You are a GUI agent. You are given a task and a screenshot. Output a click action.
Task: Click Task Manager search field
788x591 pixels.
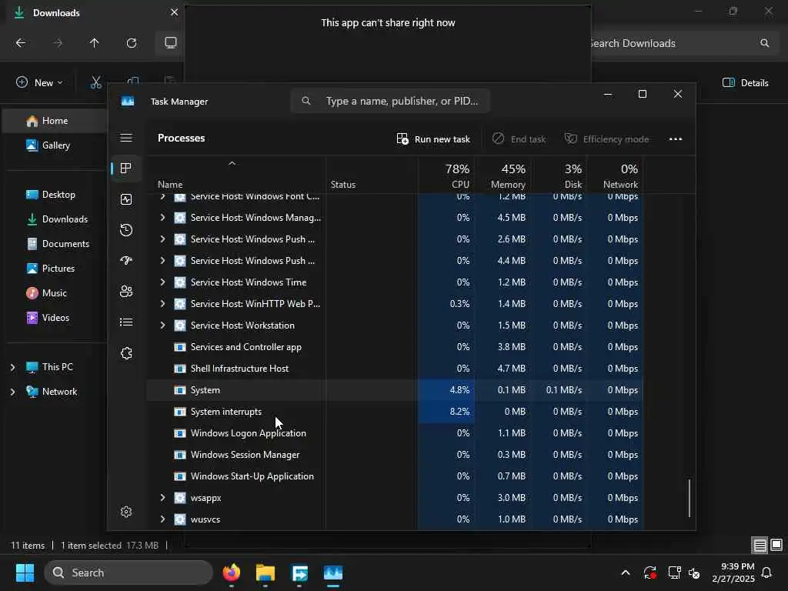point(390,101)
